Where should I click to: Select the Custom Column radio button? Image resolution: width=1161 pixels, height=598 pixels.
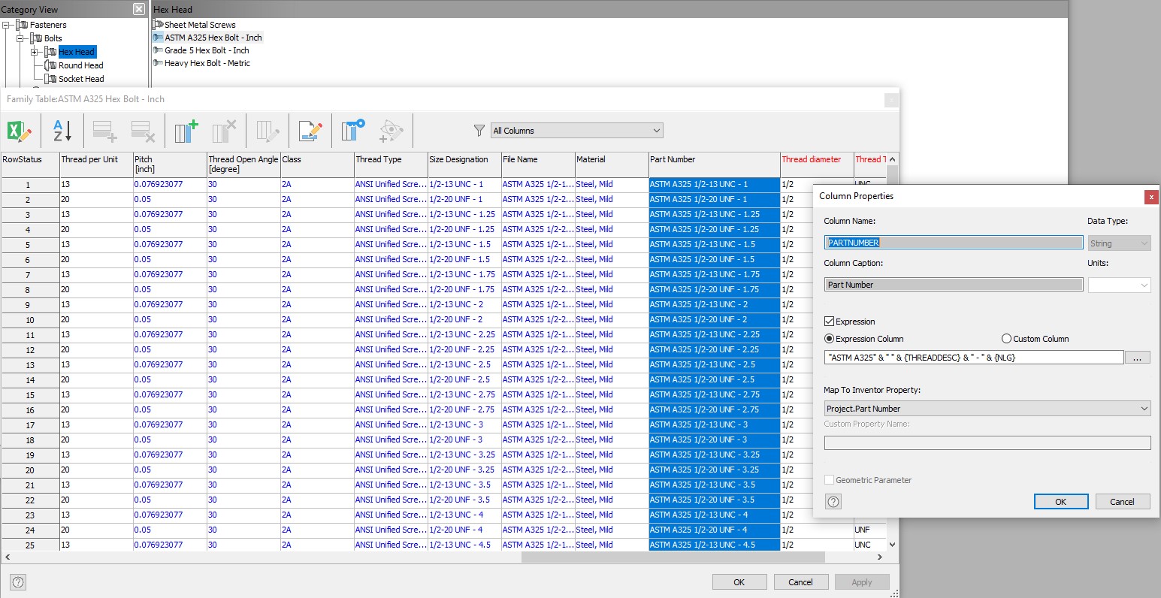click(1005, 338)
